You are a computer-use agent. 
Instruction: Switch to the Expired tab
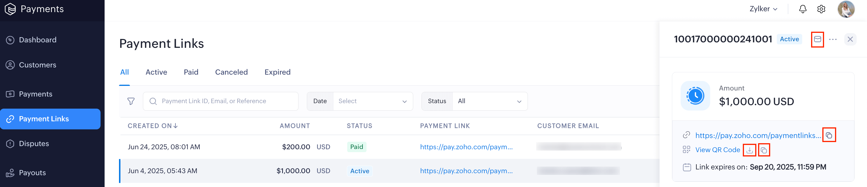click(277, 72)
